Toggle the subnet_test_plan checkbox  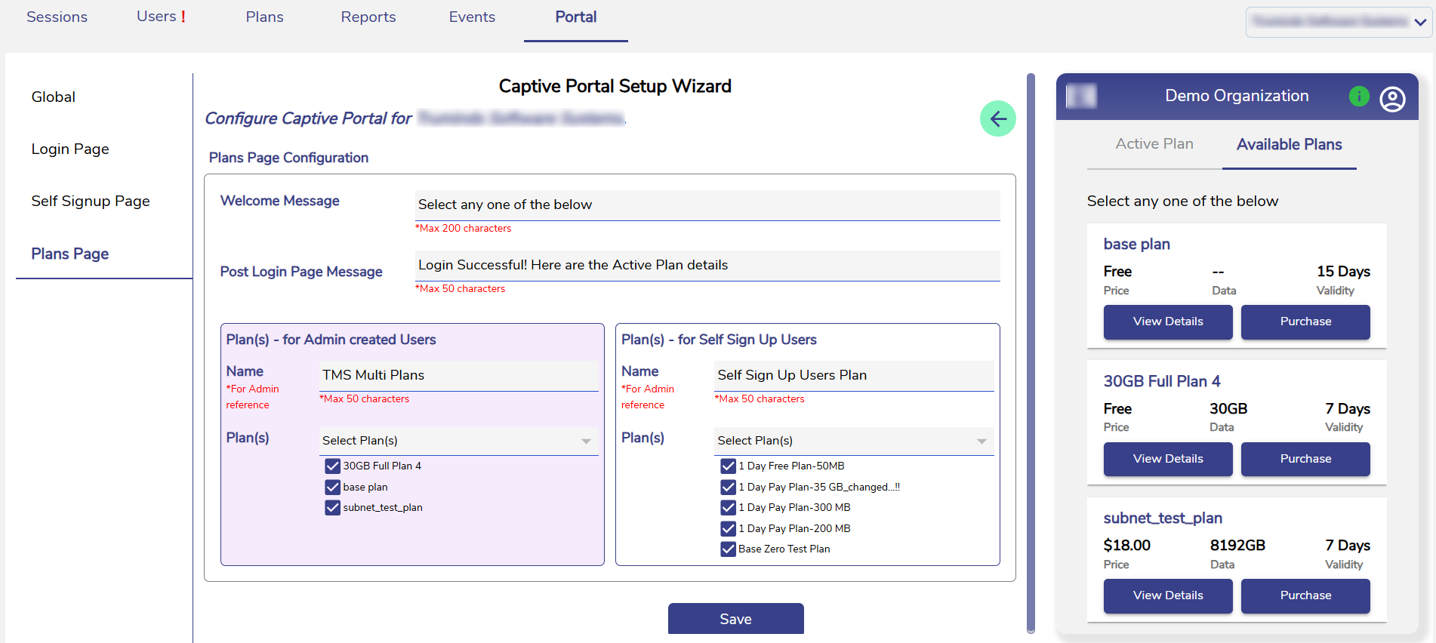pos(333,508)
